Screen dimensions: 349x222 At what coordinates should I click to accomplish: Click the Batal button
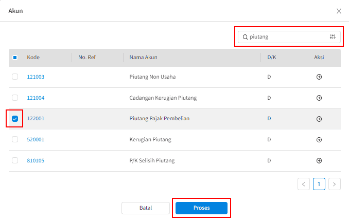[x=145, y=208]
